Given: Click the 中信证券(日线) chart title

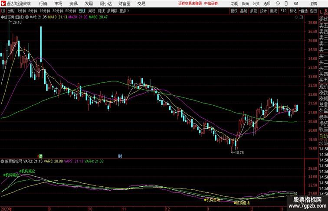Looking at the screenshot, I should pyautogui.click(x=12, y=17).
